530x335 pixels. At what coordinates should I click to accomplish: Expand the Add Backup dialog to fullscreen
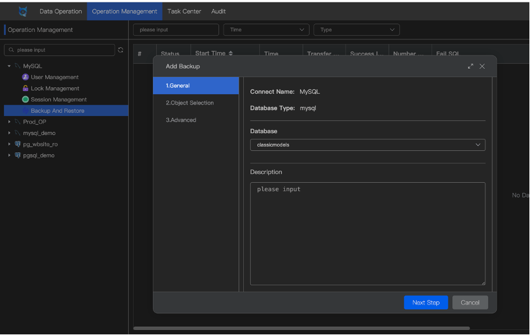tap(471, 66)
